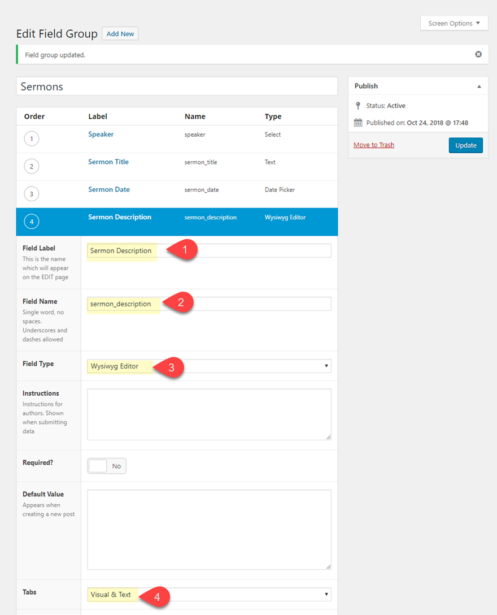Image resolution: width=497 pixels, height=615 pixels.
Task: Click the status pin icon in Publish
Action: pyautogui.click(x=358, y=106)
